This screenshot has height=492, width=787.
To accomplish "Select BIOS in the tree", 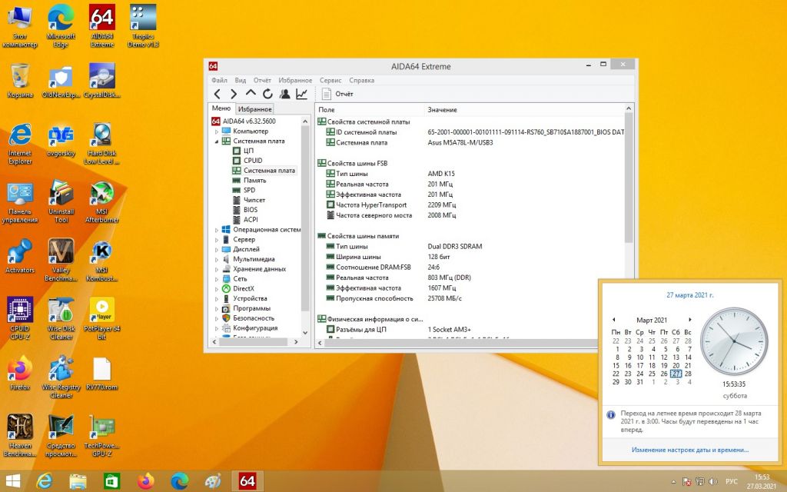I will [251, 210].
